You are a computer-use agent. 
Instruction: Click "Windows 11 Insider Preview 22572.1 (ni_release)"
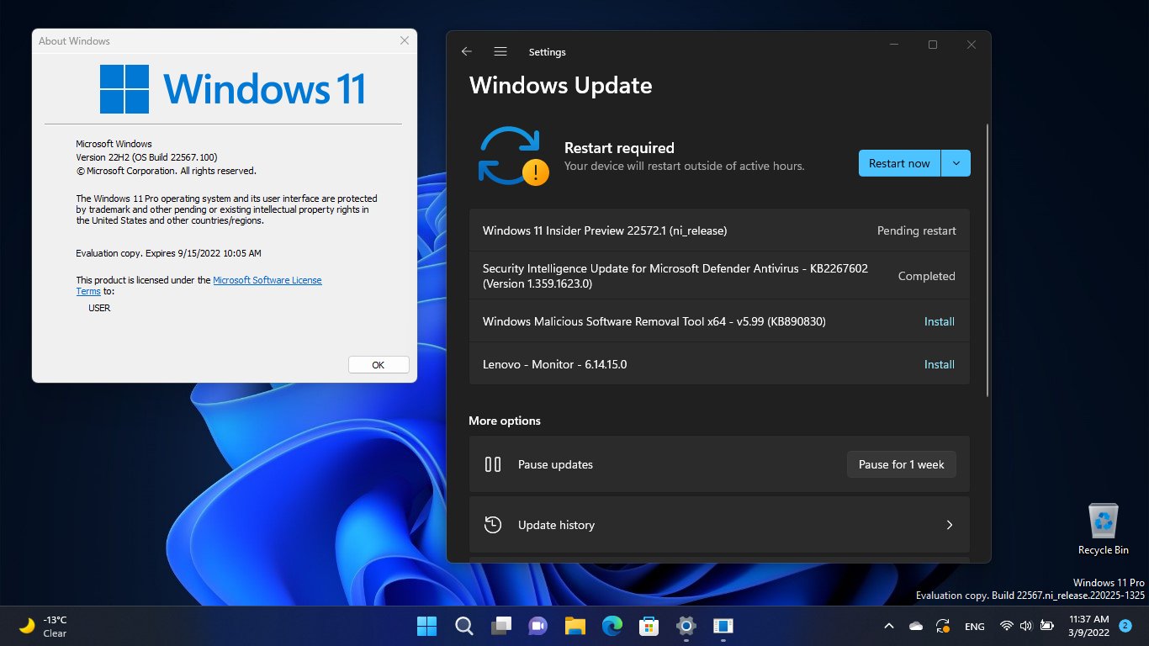click(605, 230)
